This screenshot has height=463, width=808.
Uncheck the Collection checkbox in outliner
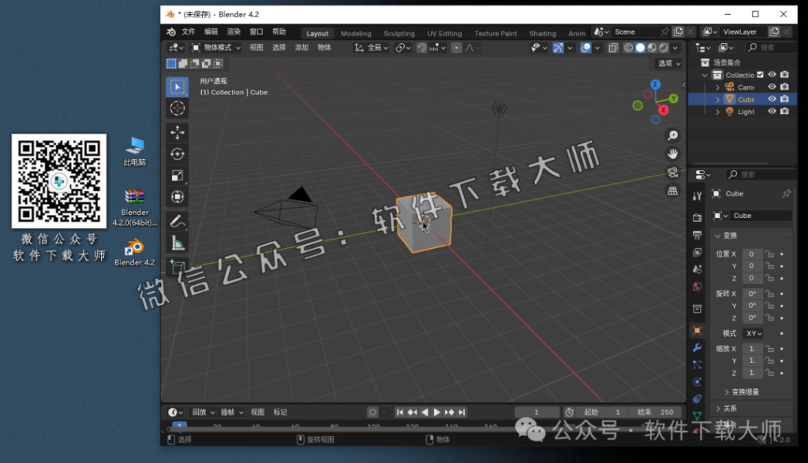coord(760,75)
